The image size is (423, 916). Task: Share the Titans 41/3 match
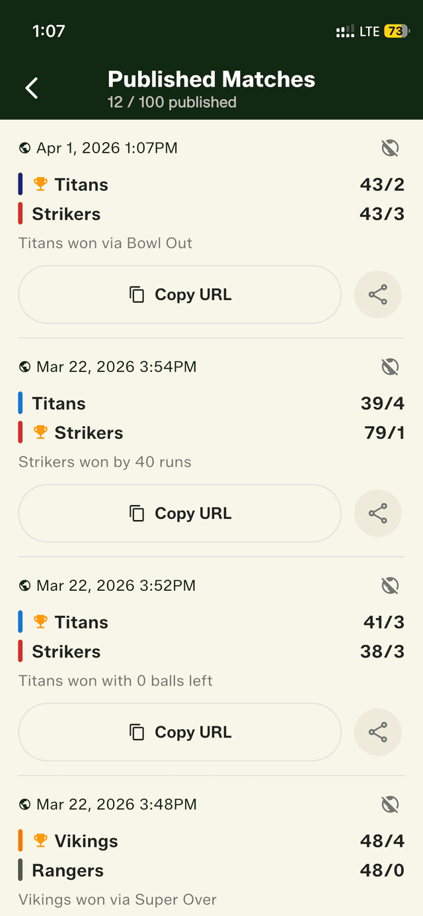click(x=377, y=732)
